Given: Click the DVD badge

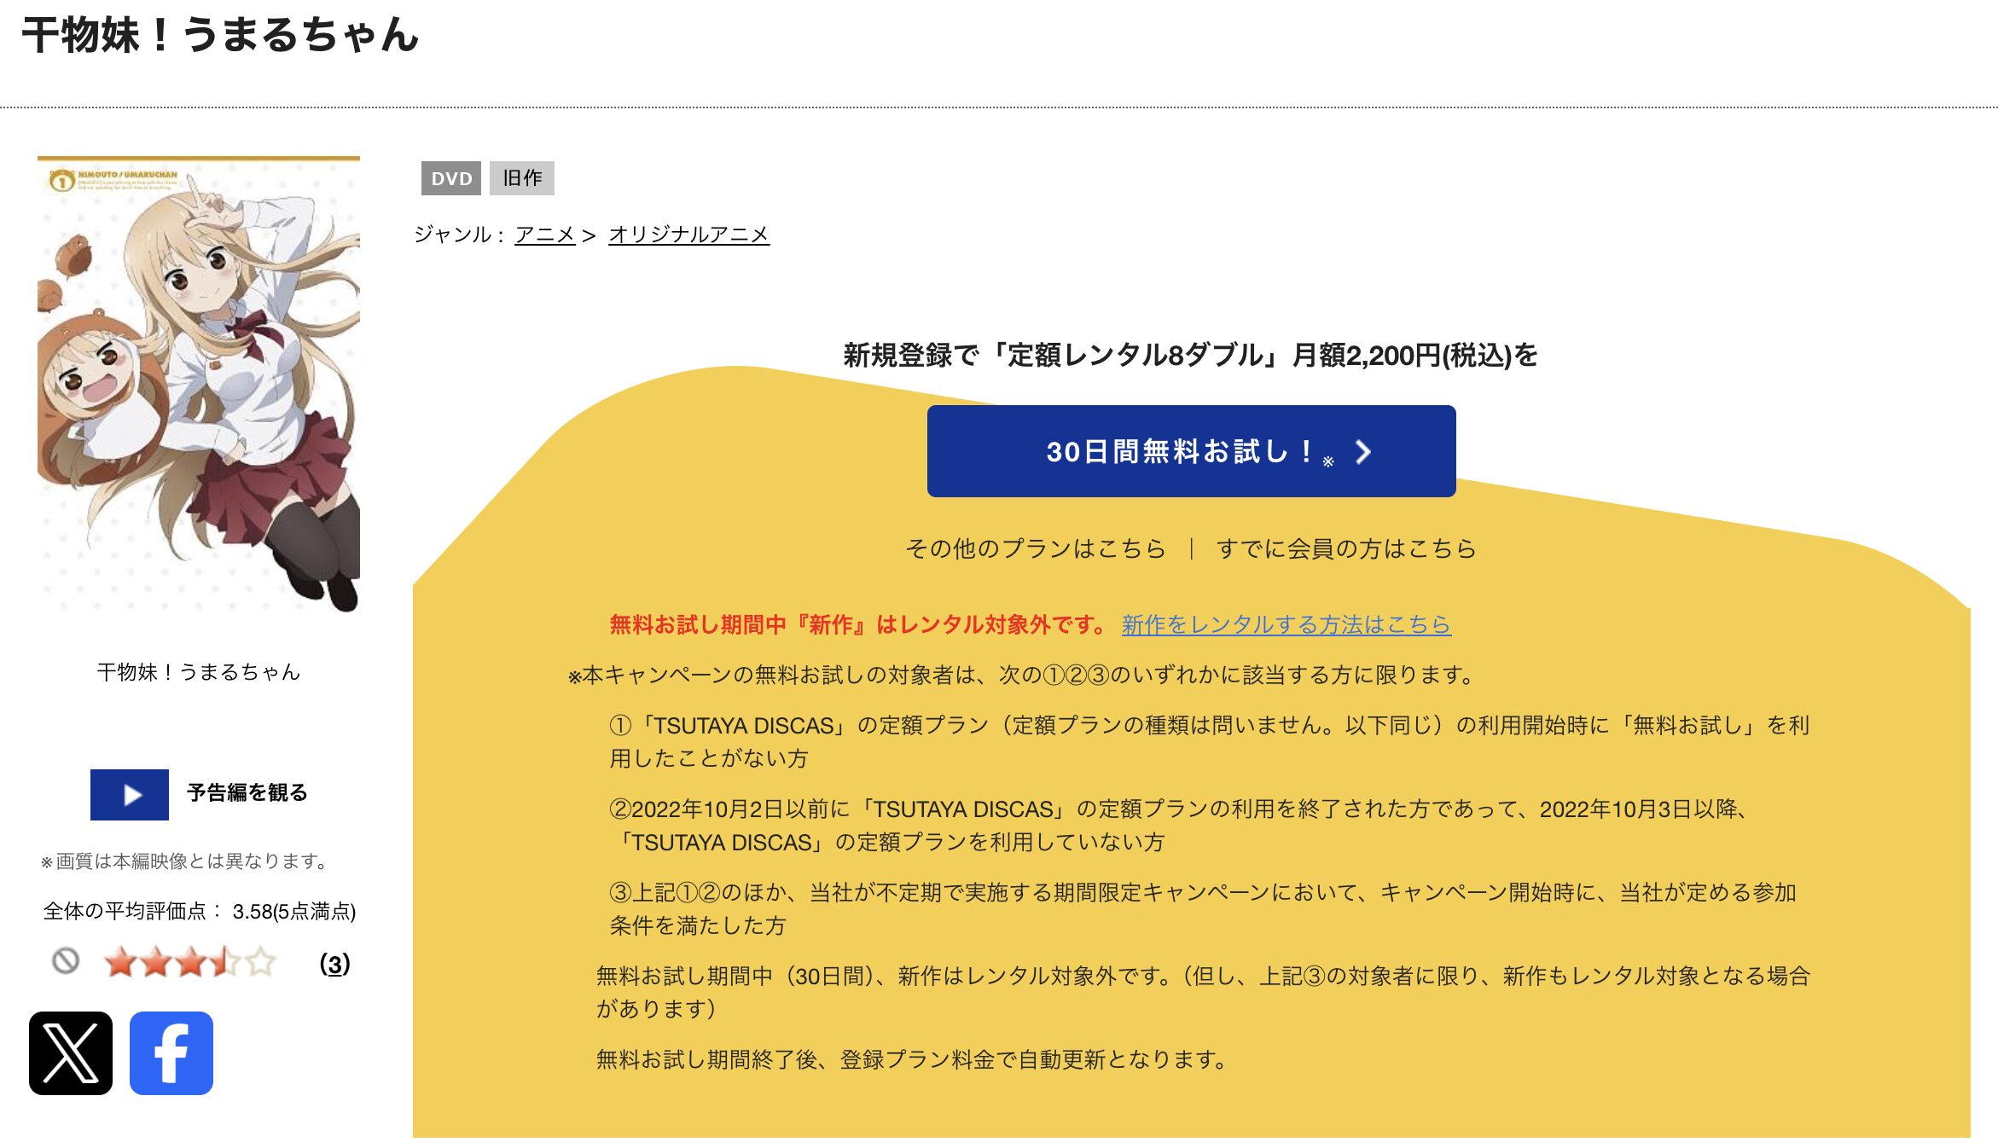Looking at the screenshot, I should 451,178.
